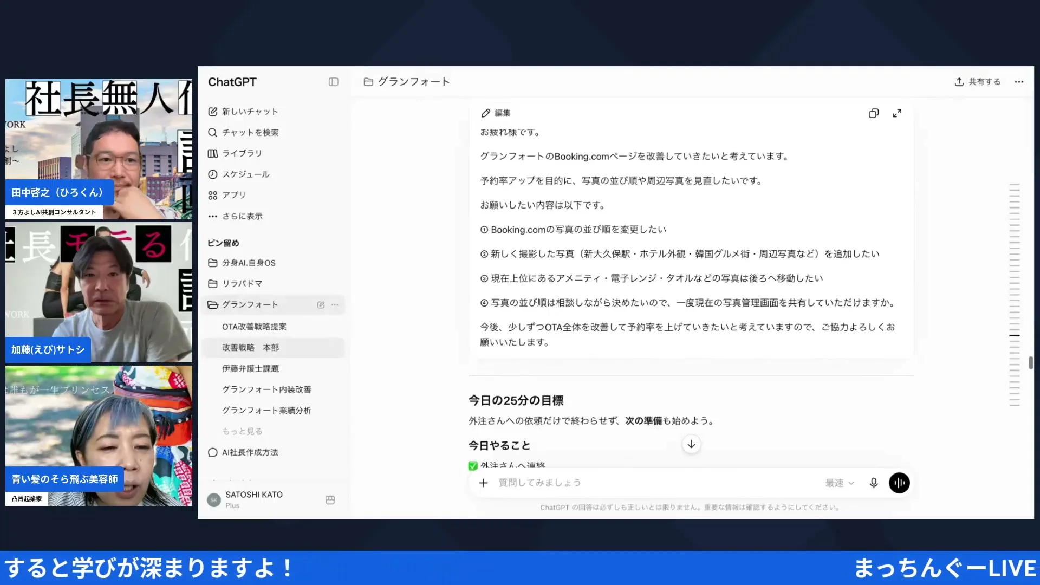Click the 青い髪のそら飛ぶ美容師 video thumbnail
The height and width of the screenshot is (585, 1040).
coord(99,436)
